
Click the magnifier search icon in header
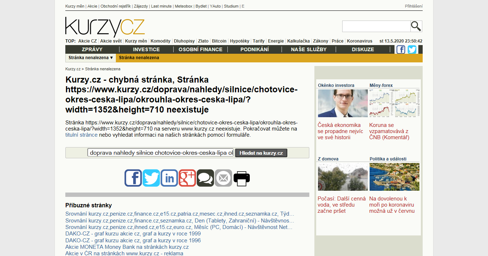[416, 26]
